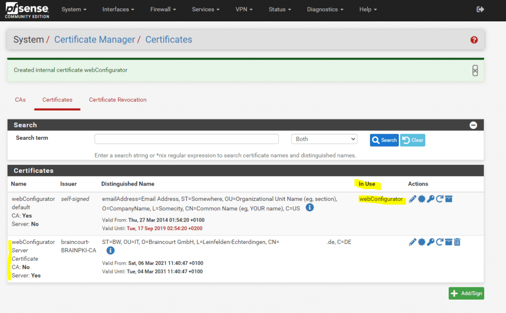
Task: Delete the braincourt-BRAINPKI-CA server certificate
Action: point(457,242)
